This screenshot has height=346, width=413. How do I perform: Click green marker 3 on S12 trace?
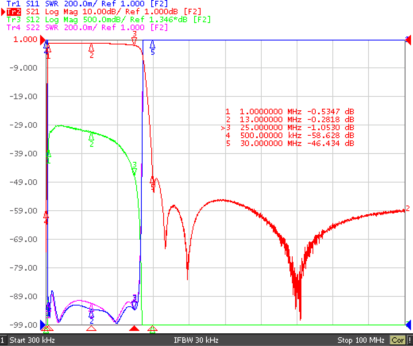point(134,168)
